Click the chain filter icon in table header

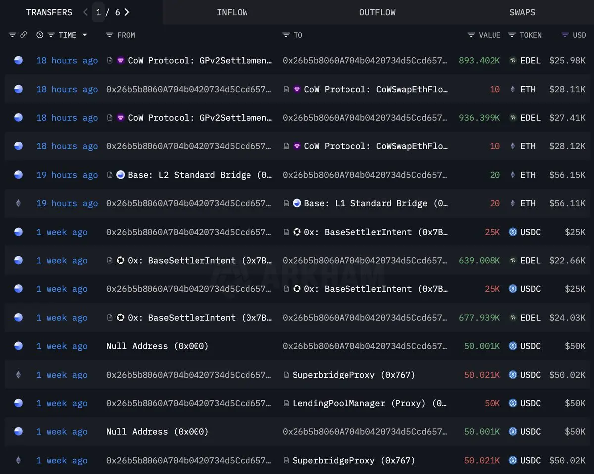click(12, 35)
